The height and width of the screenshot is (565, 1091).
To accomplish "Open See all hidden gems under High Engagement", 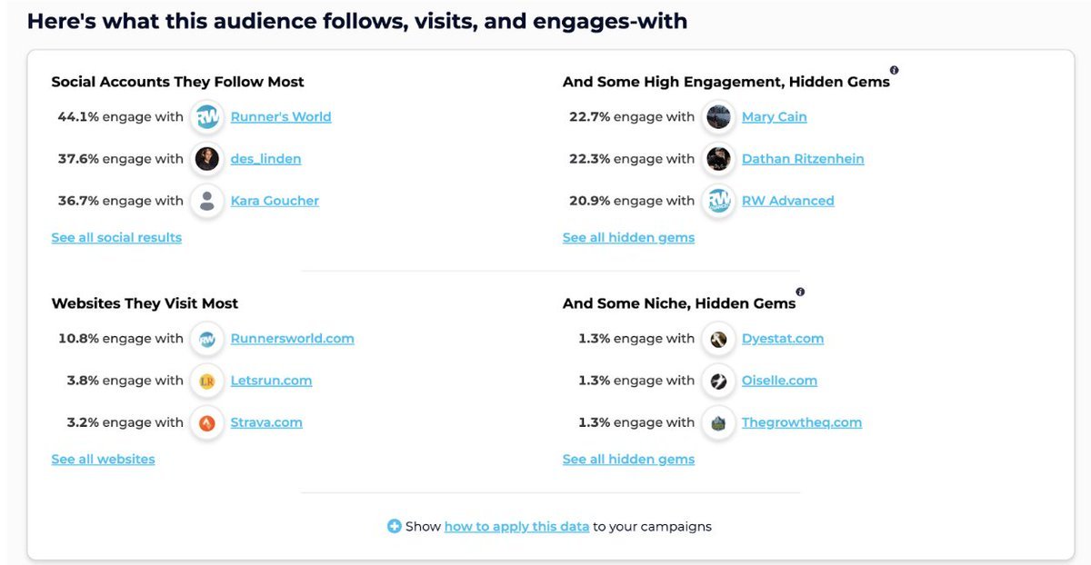I will click(628, 237).
